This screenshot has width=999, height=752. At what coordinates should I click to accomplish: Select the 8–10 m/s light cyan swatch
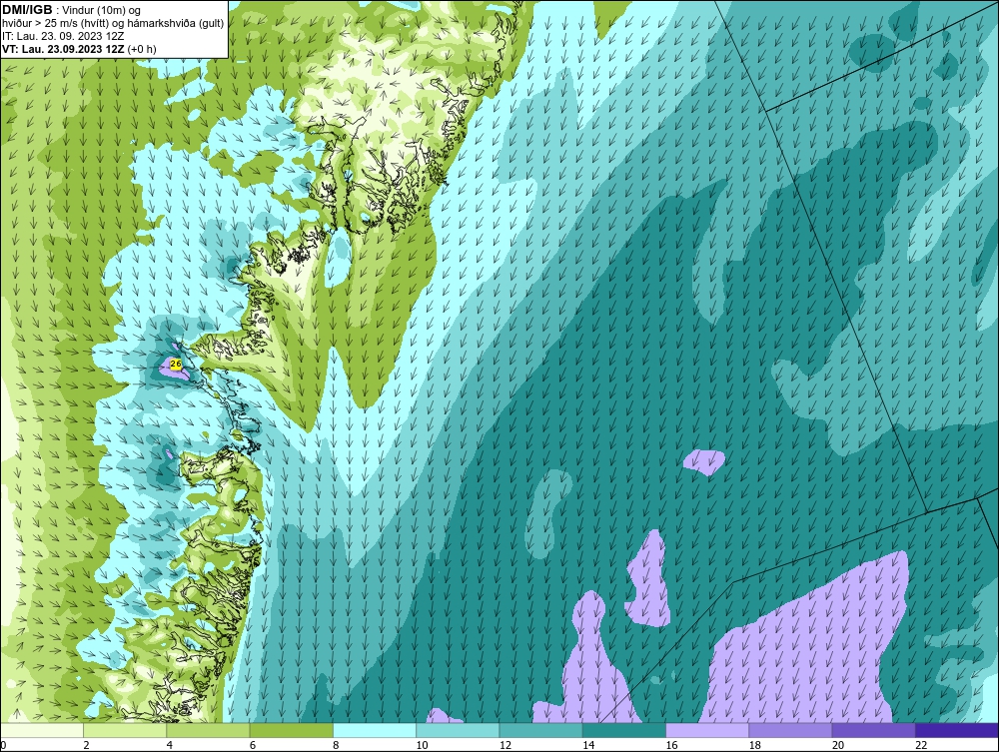[375, 730]
